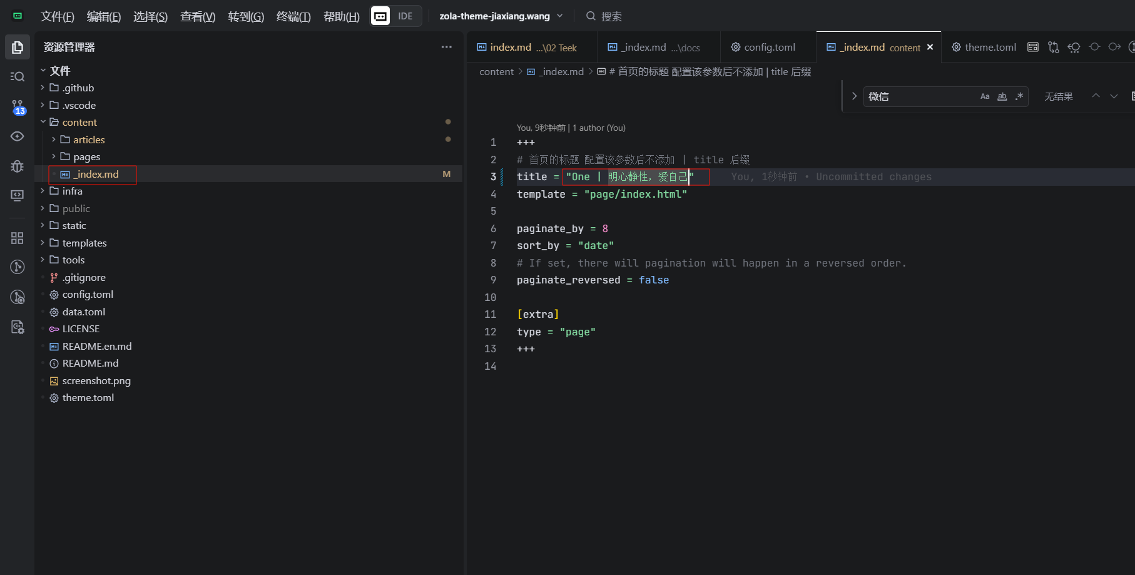This screenshot has height=575, width=1135.
Task: Open the 帮助(H) menu
Action: point(341,16)
